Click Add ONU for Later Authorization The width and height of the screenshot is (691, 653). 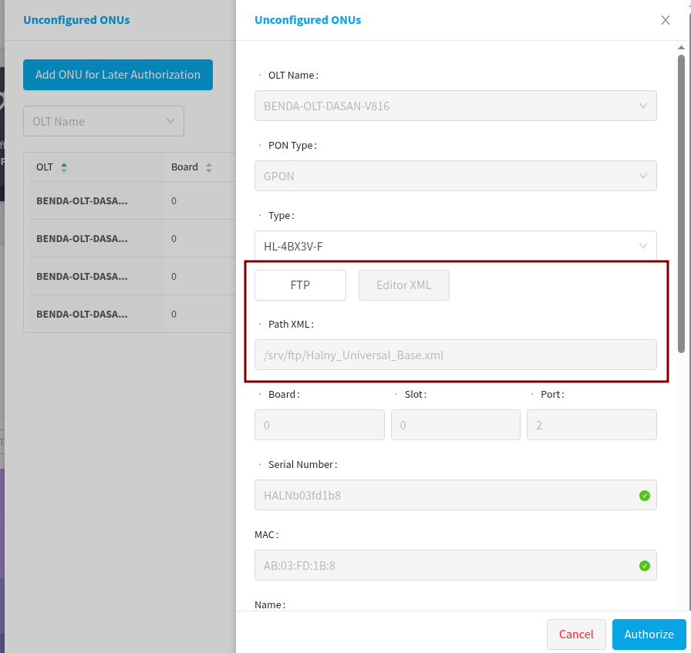point(118,75)
